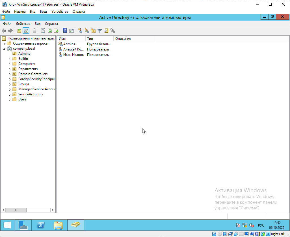Expand the ServiceAccounts OU
Viewport: 290px width, 237px height.
(10, 95)
